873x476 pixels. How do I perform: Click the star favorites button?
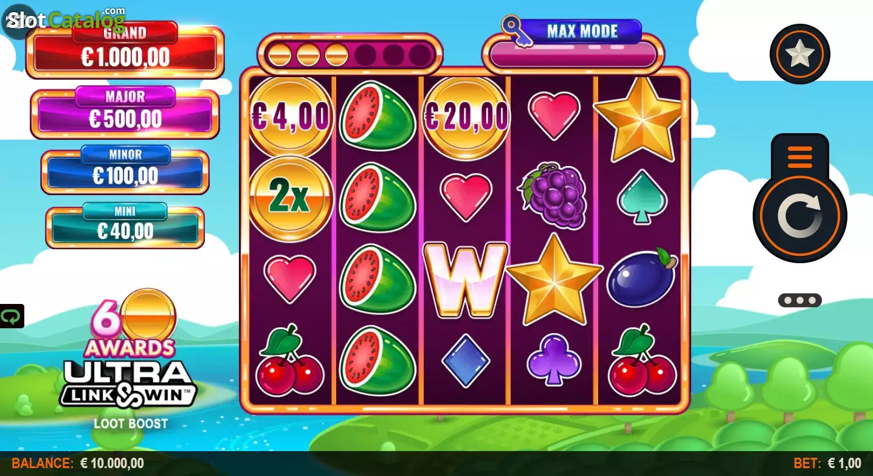point(799,55)
